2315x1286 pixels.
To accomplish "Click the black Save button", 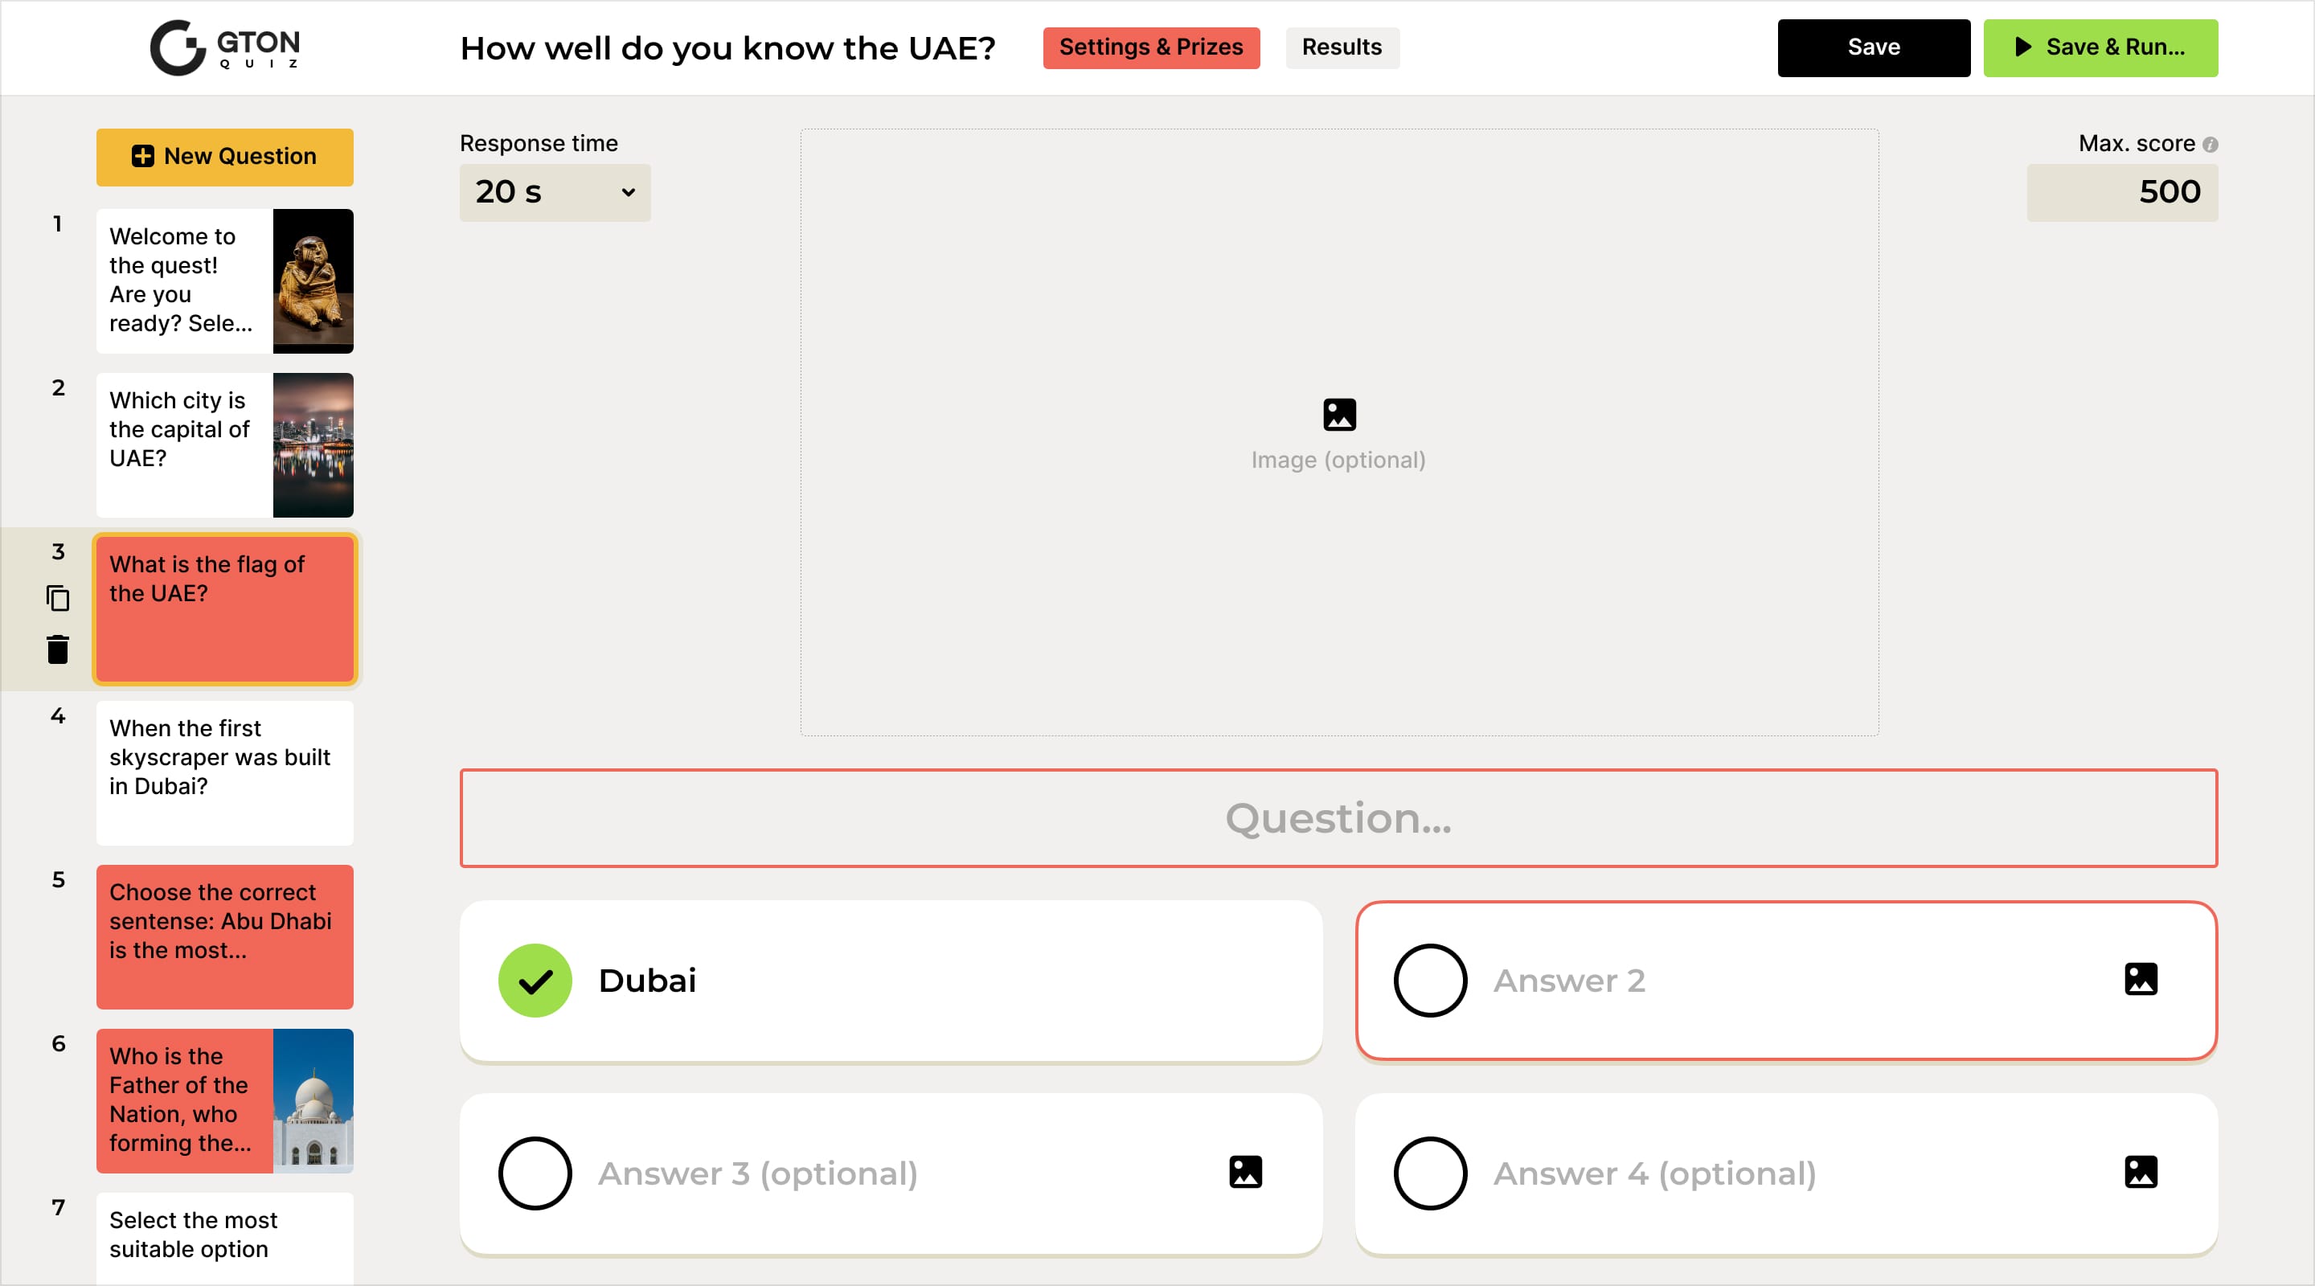I will click(1873, 47).
